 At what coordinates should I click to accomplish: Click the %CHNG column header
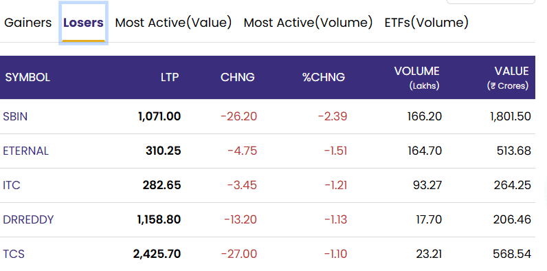click(324, 77)
